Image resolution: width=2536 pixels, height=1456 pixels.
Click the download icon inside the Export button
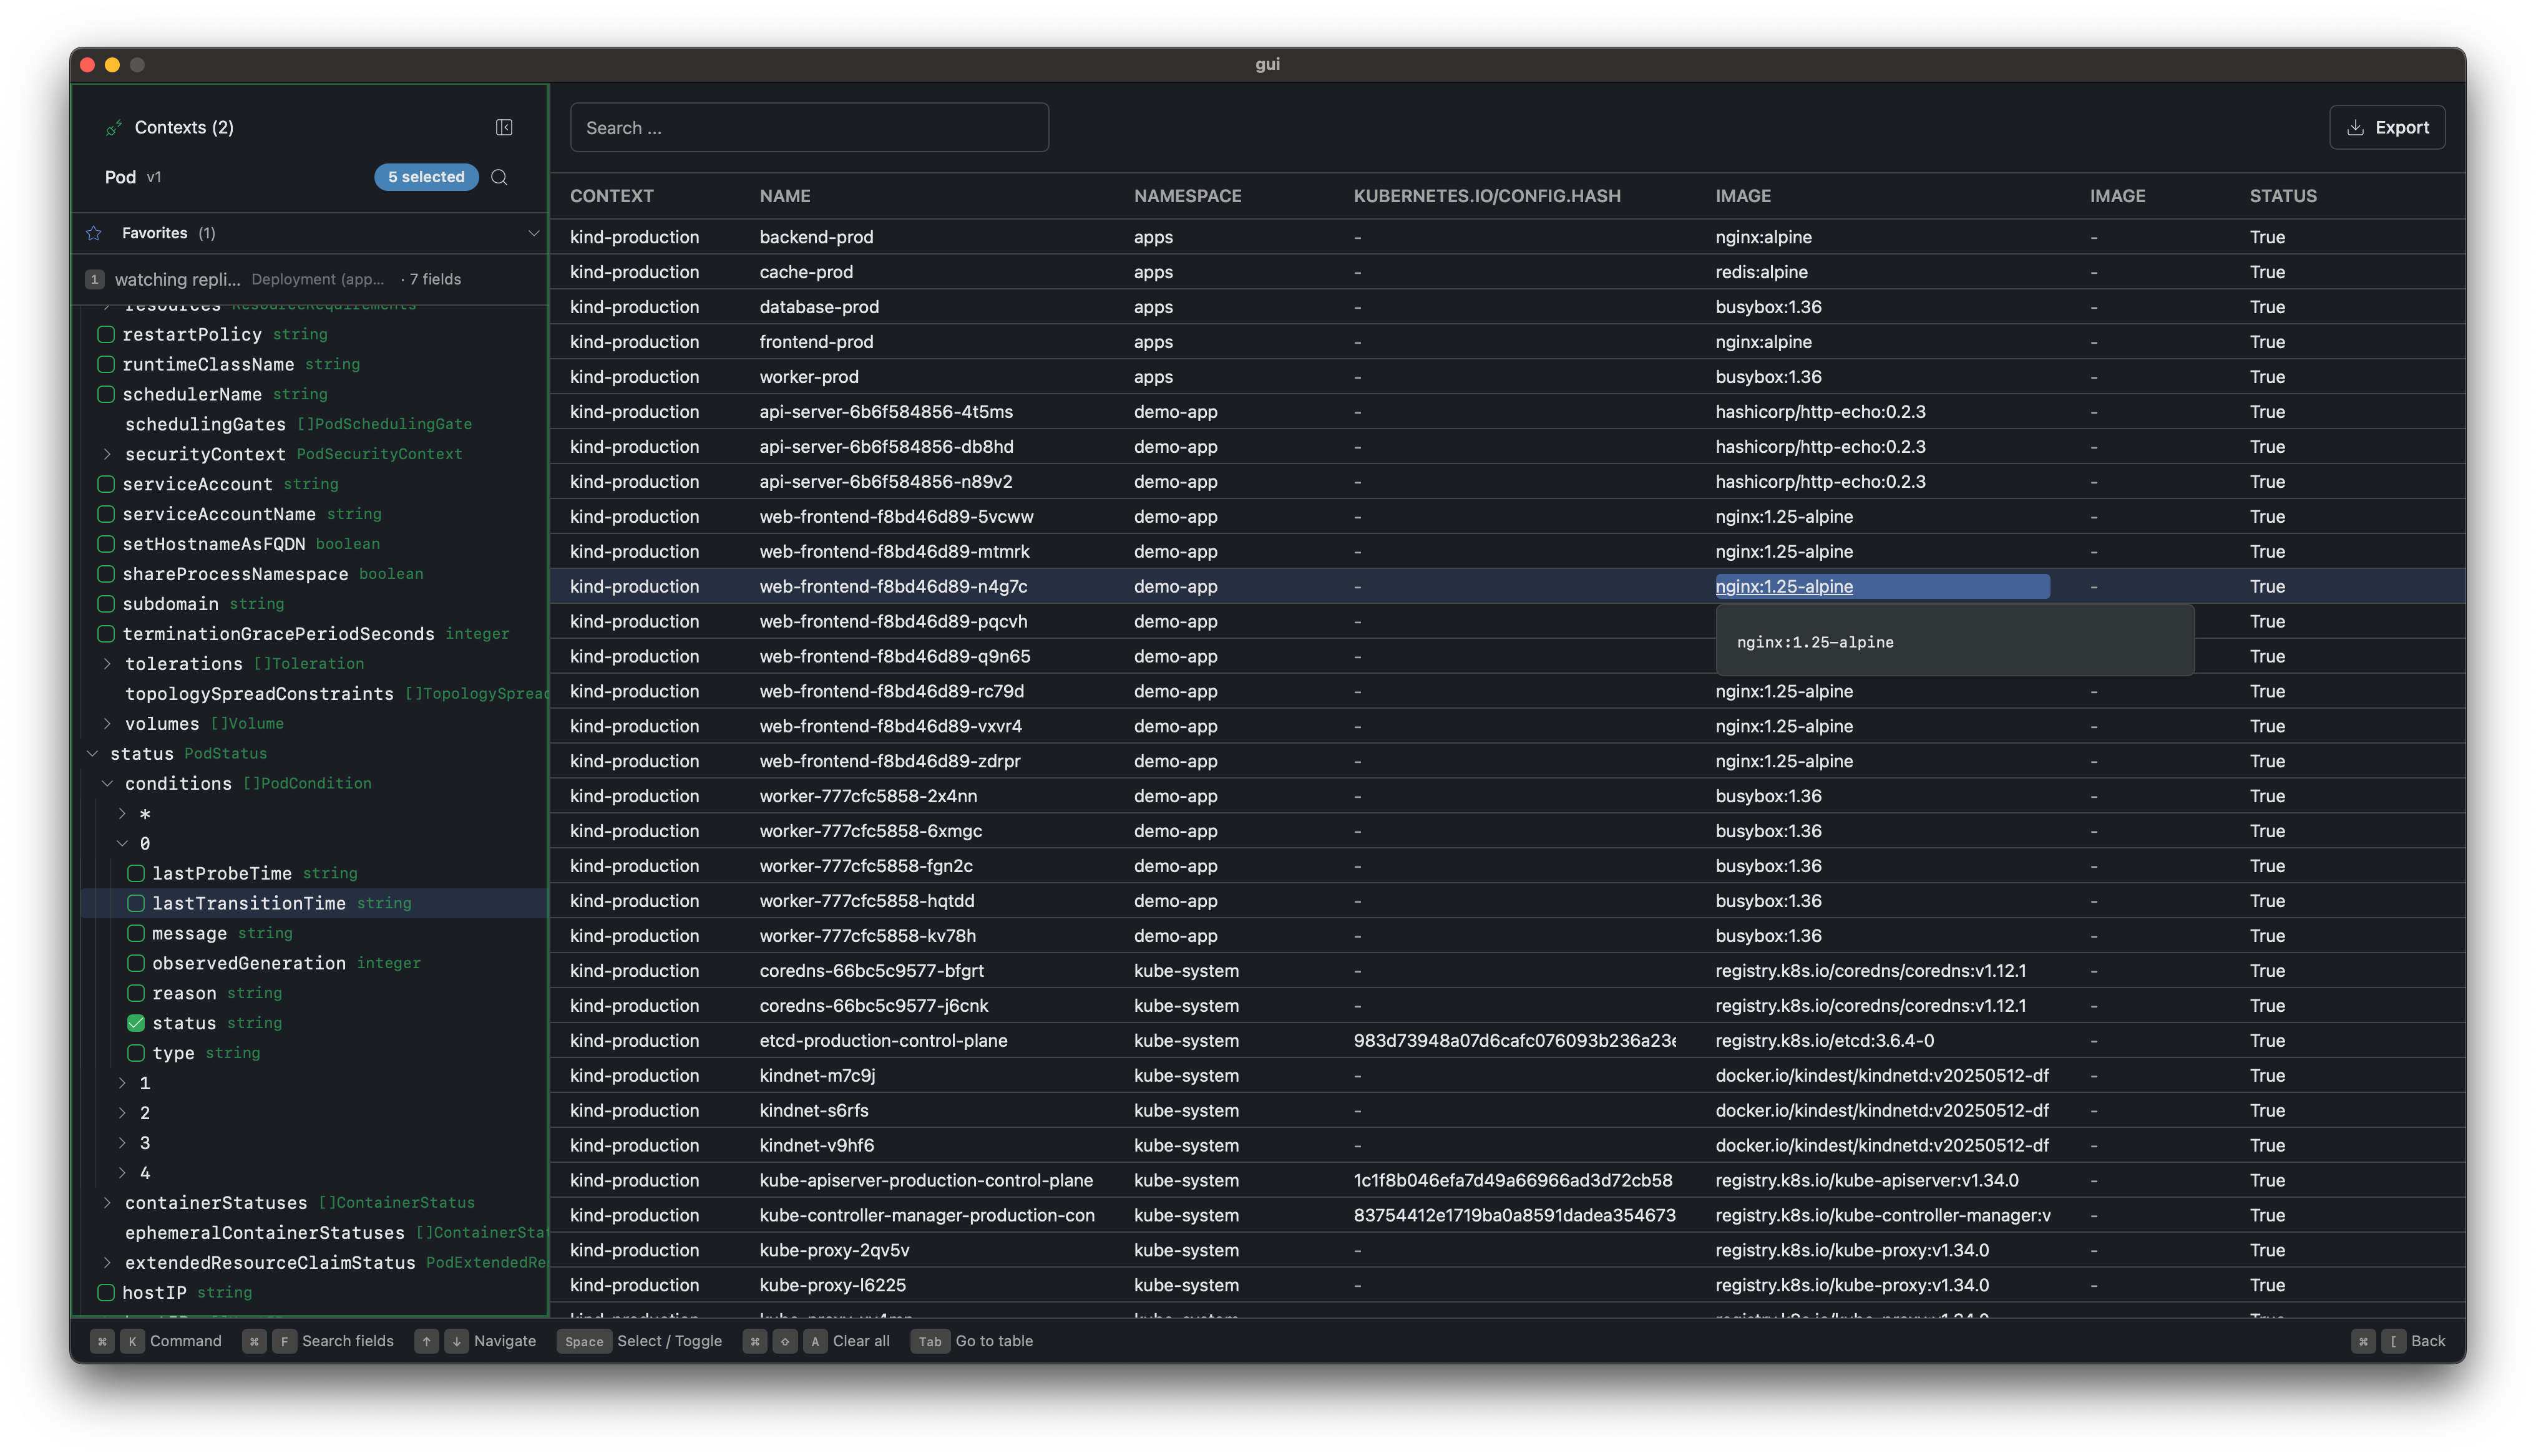2351,127
